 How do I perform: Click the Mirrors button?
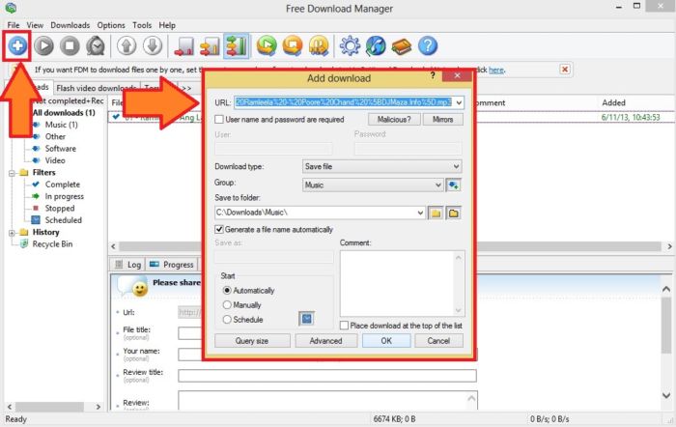[x=442, y=120]
